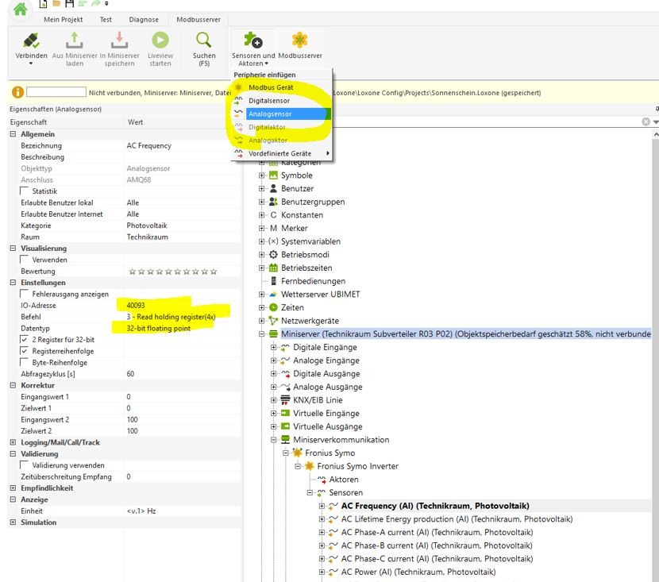Choose Digitalsensor from the menu
This screenshot has width=659, height=582.
[x=282, y=100]
